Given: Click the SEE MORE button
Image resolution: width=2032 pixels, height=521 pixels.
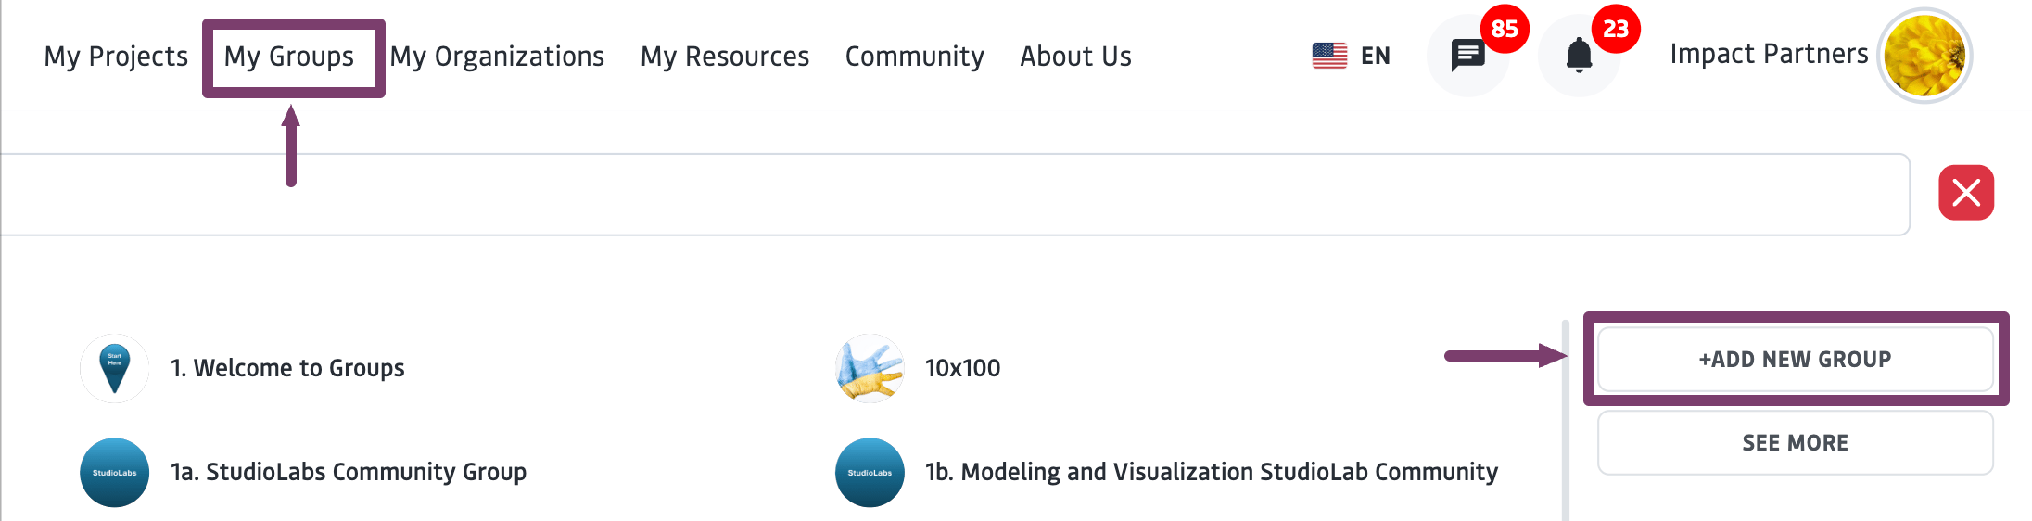Looking at the screenshot, I should pos(1795,442).
